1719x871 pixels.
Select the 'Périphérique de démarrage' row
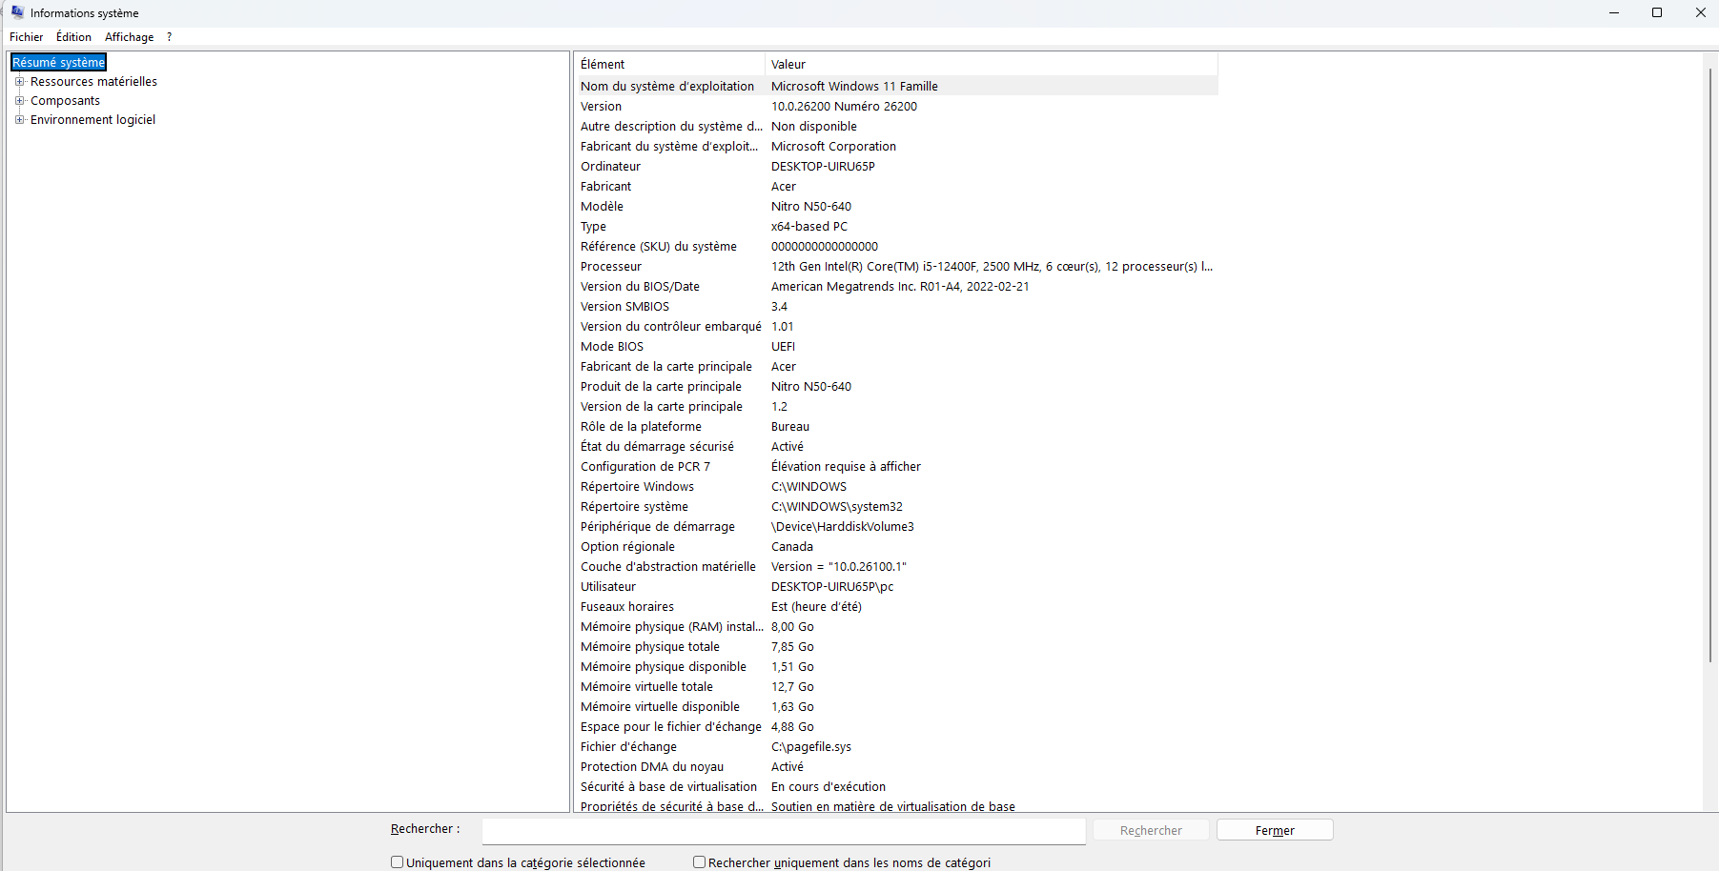pyautogui.click(x=896, y=527)
